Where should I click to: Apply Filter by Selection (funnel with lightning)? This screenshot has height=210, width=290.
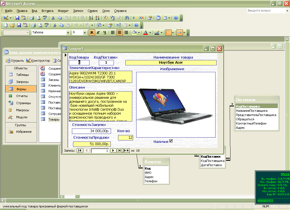tap(106, 18)
